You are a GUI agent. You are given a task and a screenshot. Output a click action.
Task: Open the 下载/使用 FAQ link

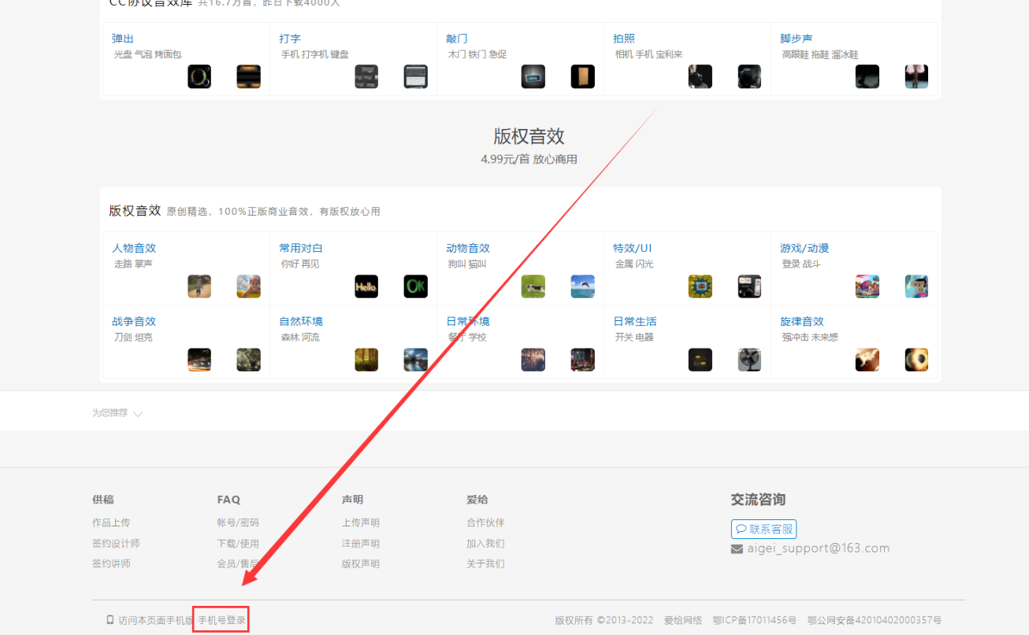pyautogui.click(x=238, y=543)
